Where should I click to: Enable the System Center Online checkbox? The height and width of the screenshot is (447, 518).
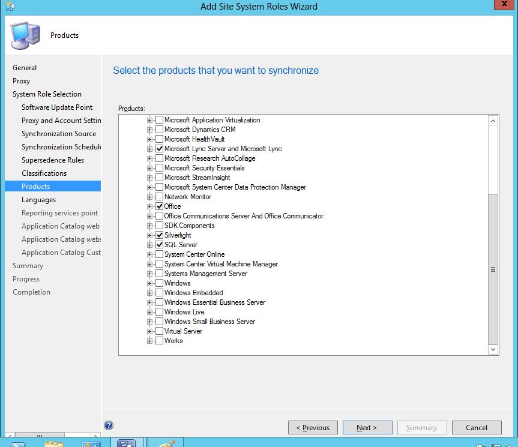159,254
